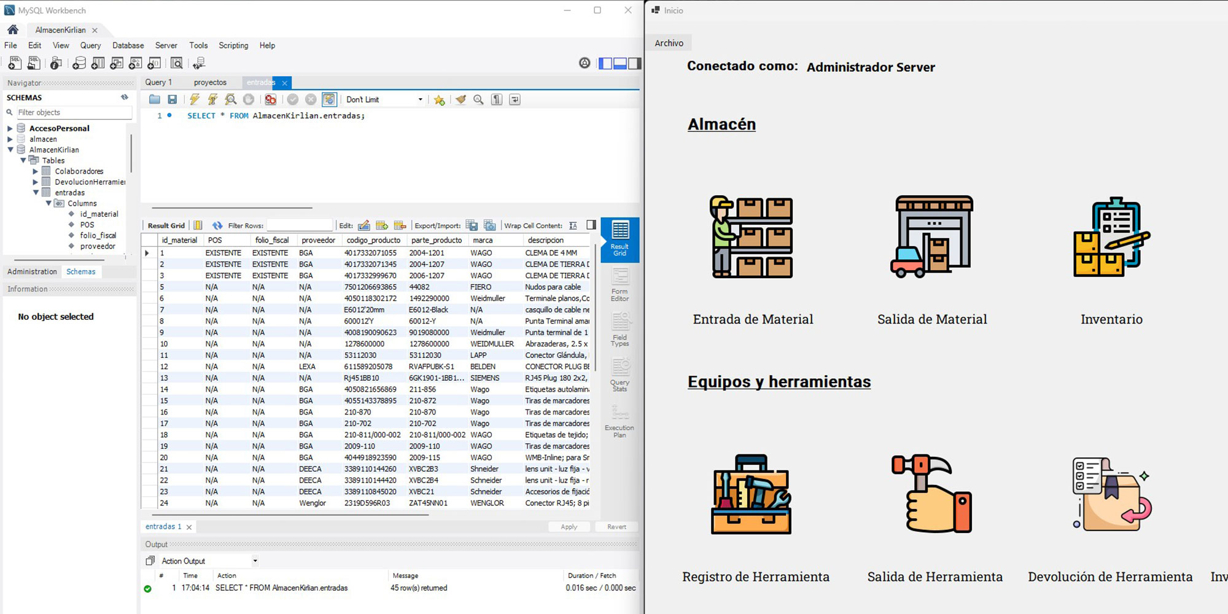The height and width of the screenshot is (614, 1228).
Task: Collapse the entradas table node
Action: [35, 192]
